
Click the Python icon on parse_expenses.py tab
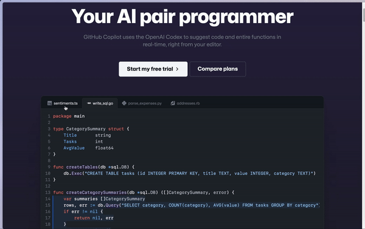tap(124, 103)
